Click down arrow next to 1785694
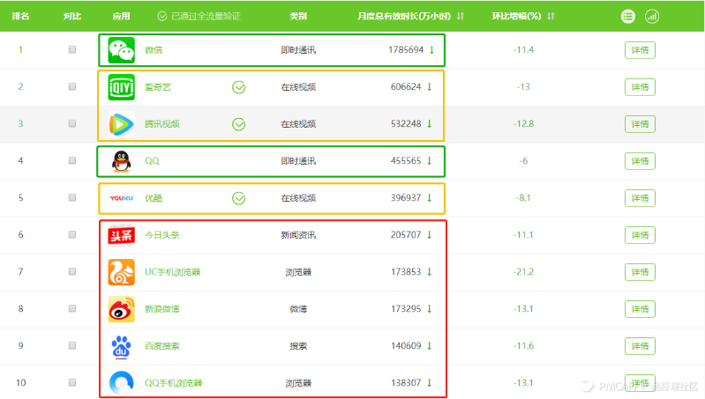Screen dimensions: 705x399 click(431, 50)
